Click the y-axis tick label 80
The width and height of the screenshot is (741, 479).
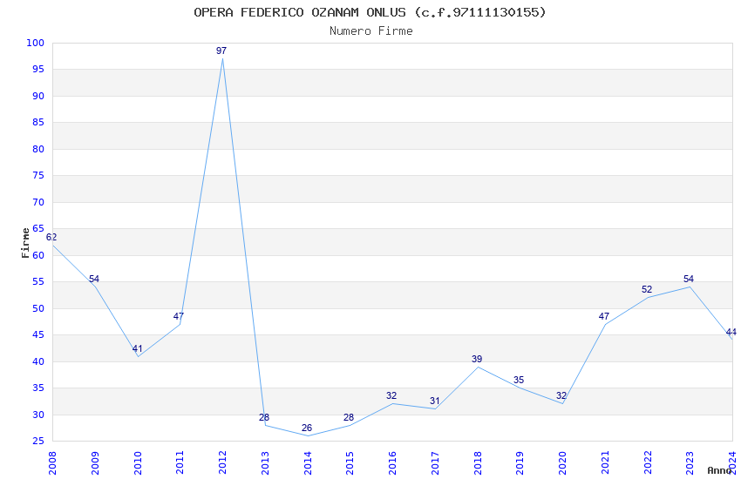(37, 149)
